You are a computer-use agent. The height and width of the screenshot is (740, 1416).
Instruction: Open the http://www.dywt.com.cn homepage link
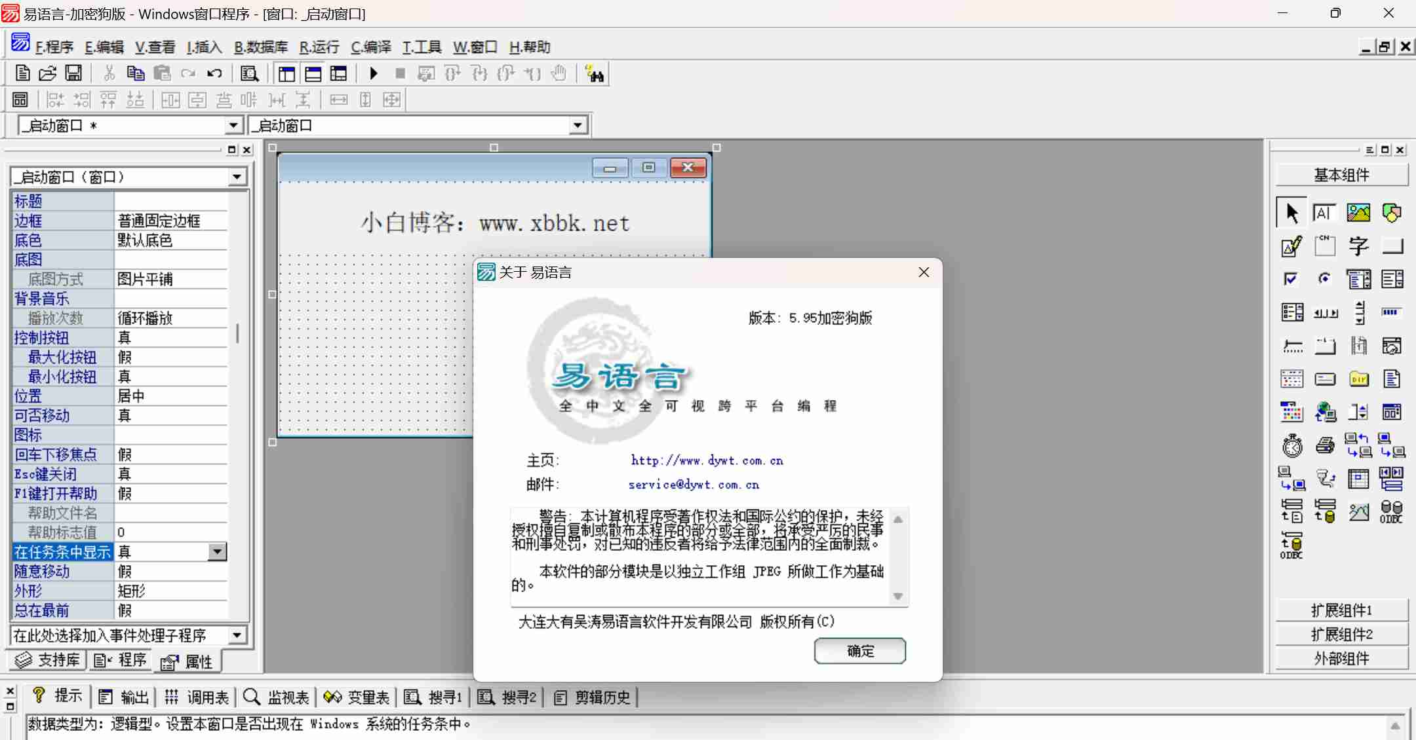[707, 460]
